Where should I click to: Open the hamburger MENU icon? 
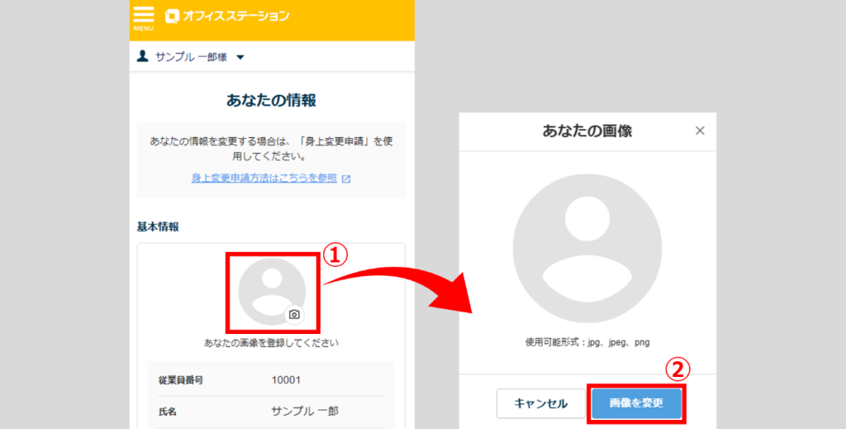[x=144, y=18]
